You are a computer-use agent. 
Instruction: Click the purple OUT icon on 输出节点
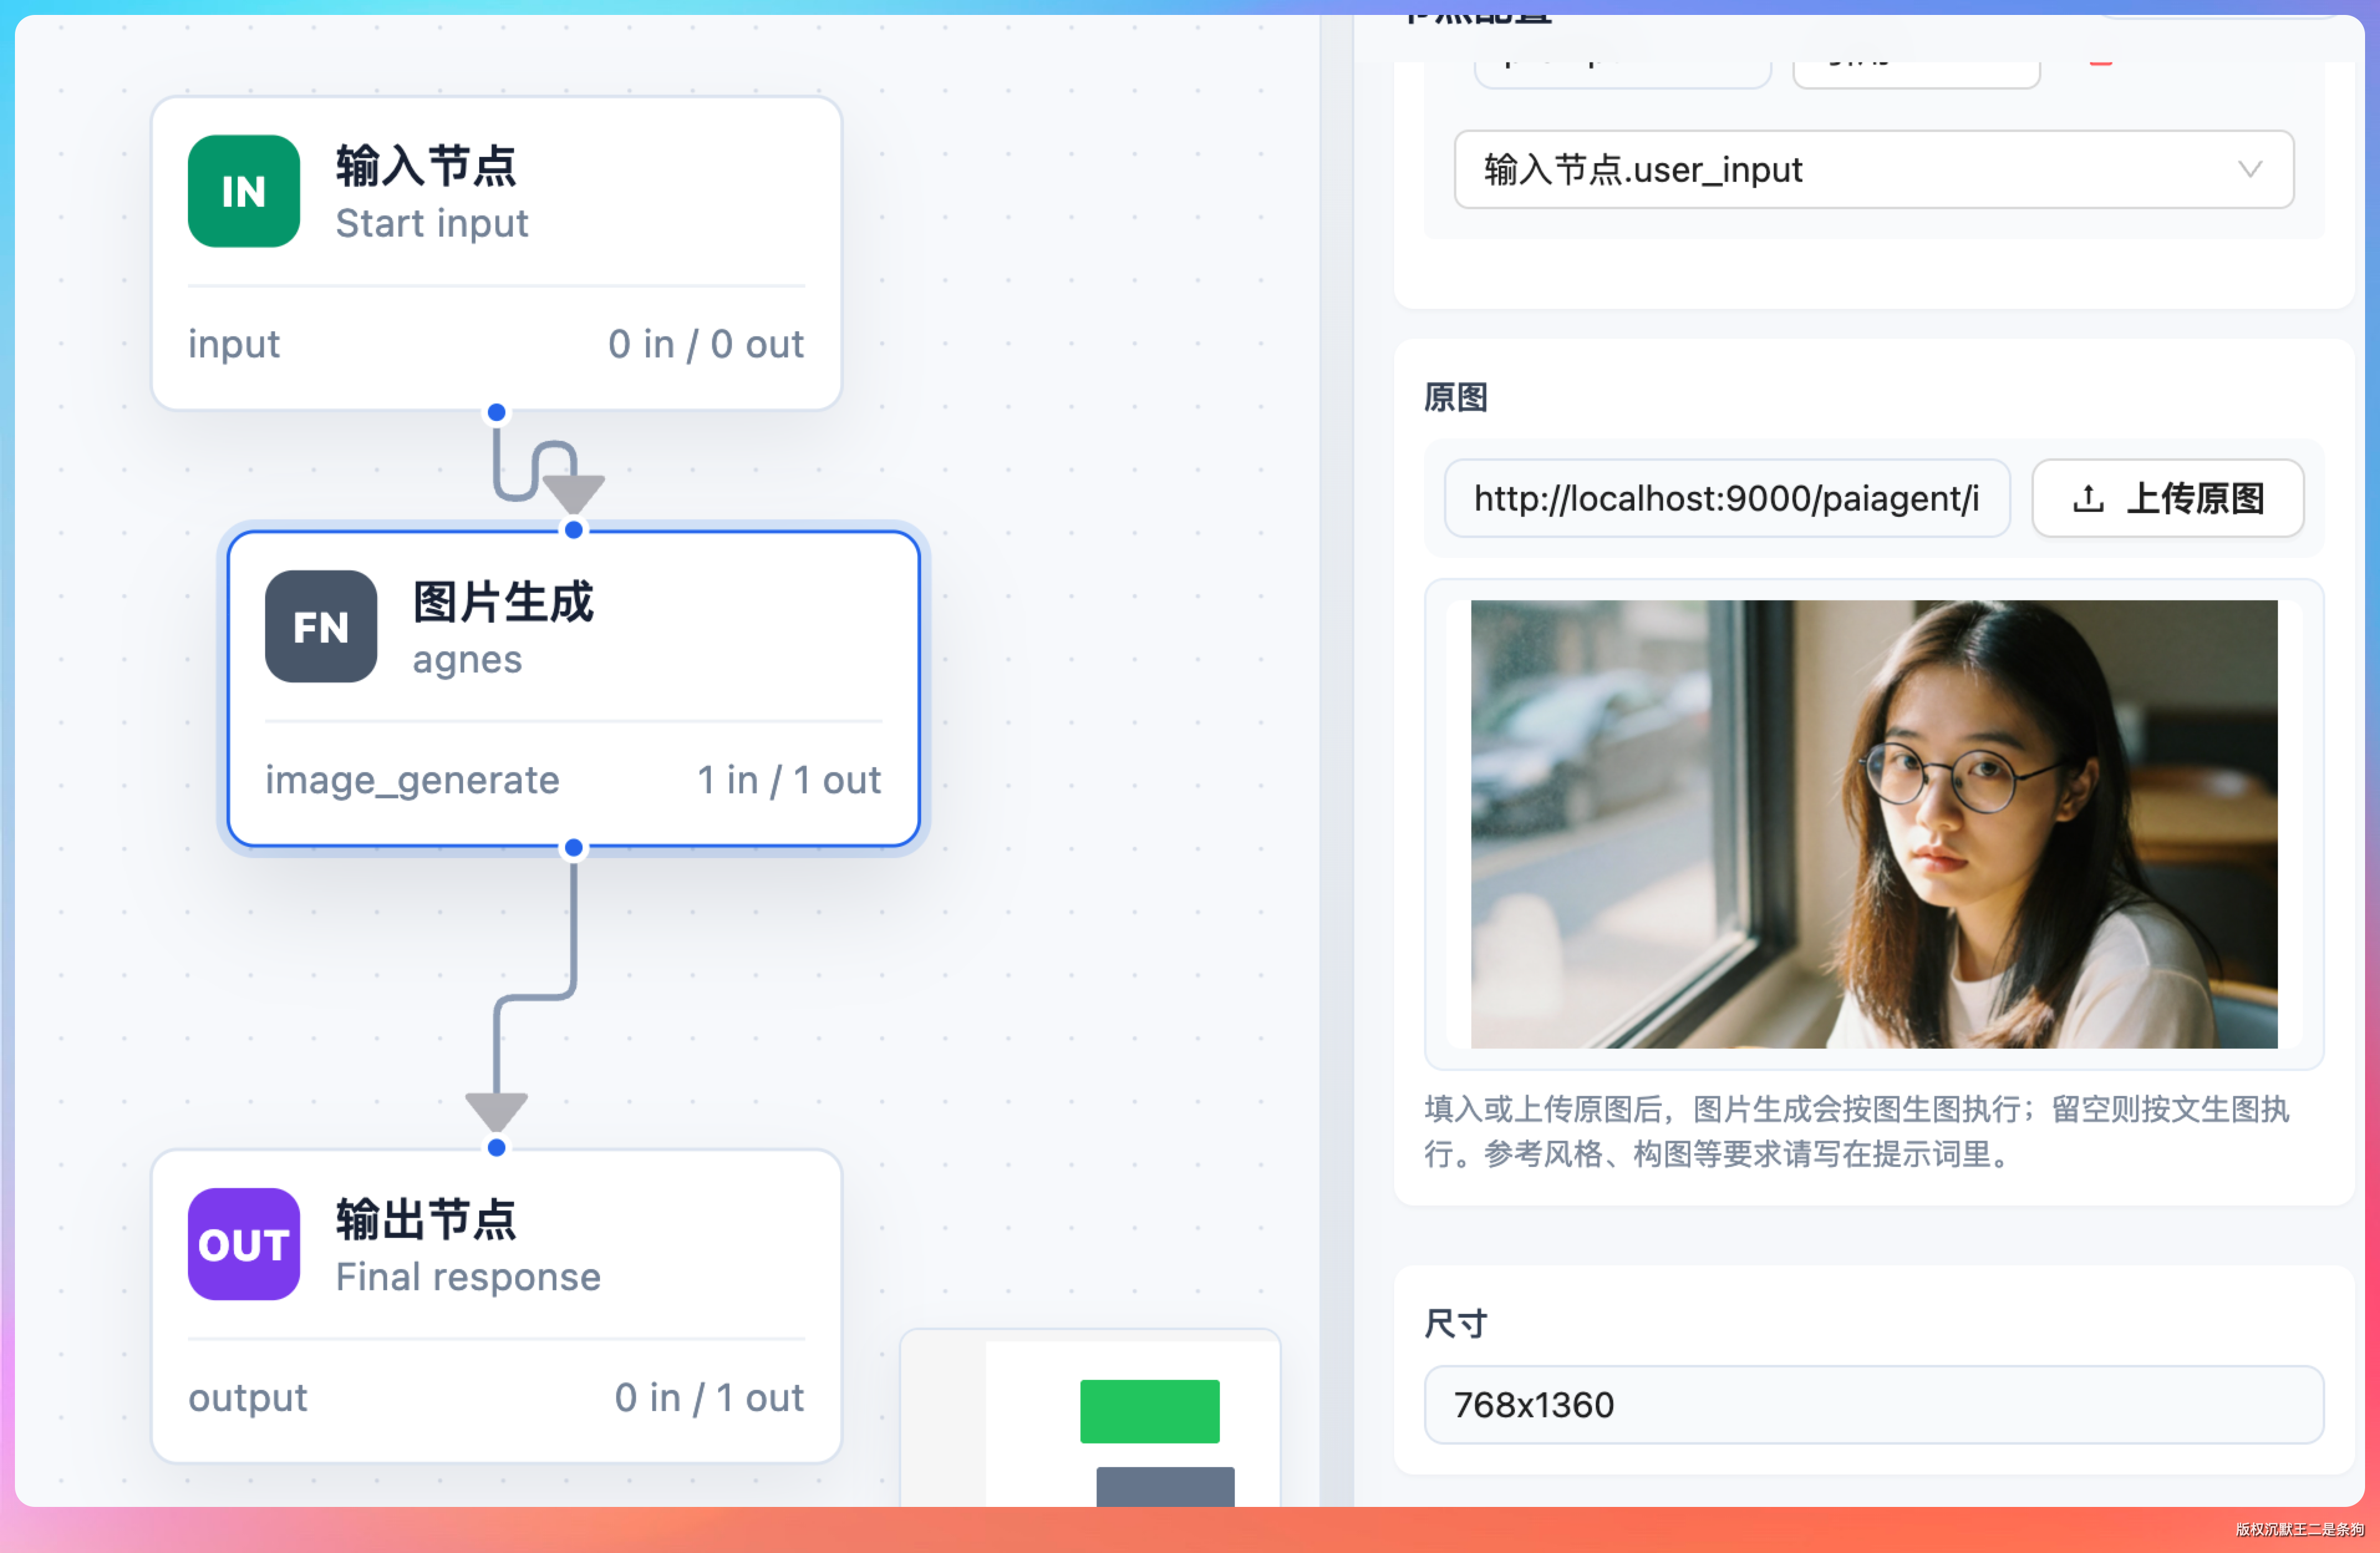pos(244,1244)
